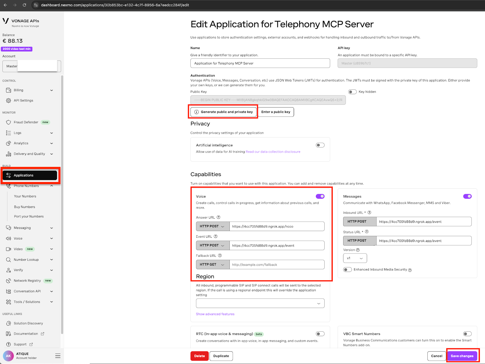Click the Messaging chat bubble icon
Image resolution: width=485 pixels, height=364 pixels.
(x=8, y=228)
